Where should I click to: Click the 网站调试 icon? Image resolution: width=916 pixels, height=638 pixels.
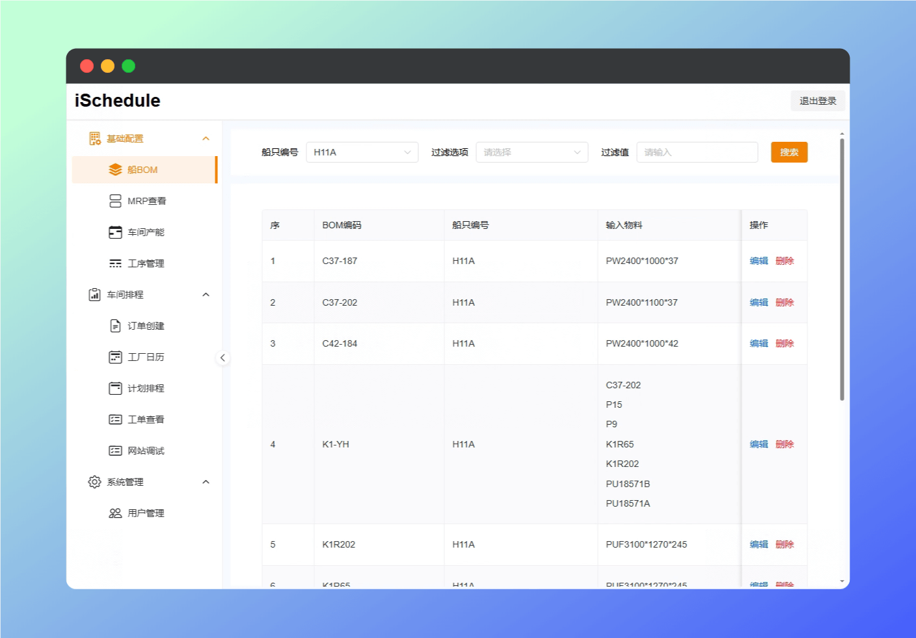[115, 451]
